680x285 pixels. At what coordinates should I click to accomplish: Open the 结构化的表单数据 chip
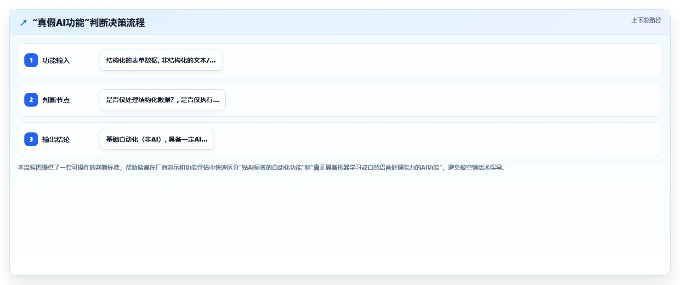161,60
